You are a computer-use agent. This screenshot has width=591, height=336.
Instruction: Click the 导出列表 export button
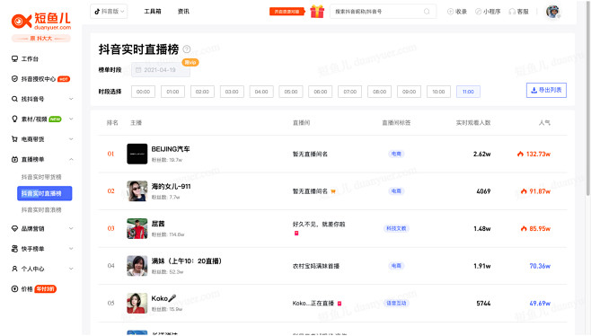[546, 90]
